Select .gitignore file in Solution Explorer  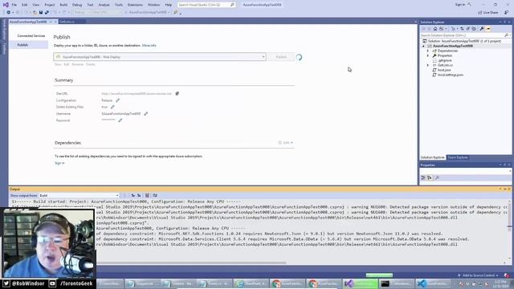tap(444, 60)
